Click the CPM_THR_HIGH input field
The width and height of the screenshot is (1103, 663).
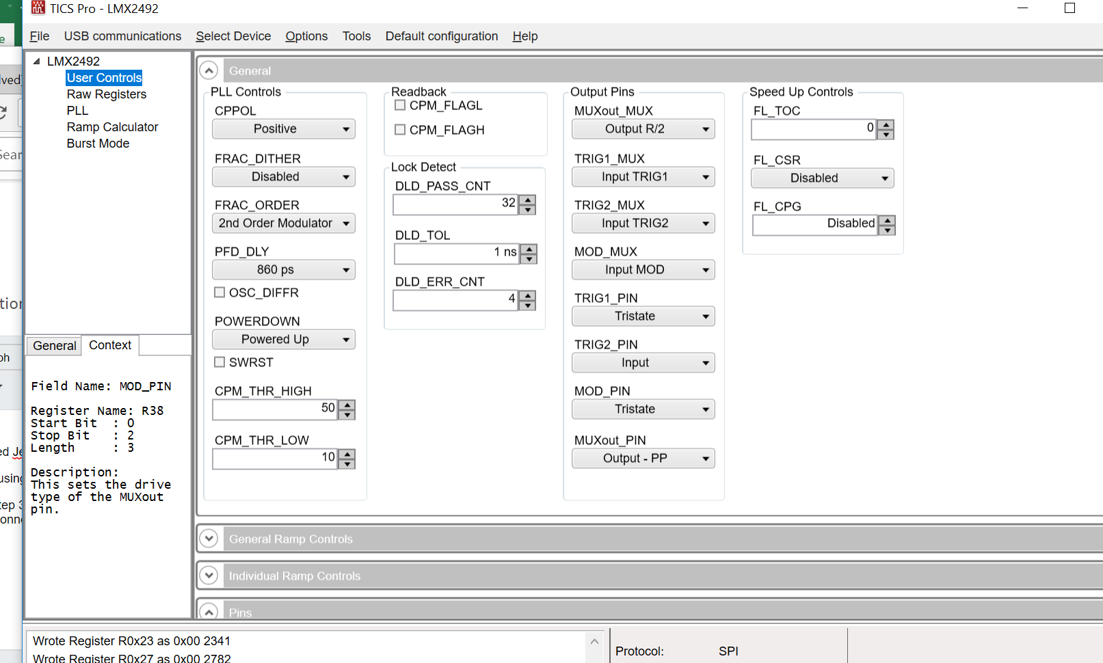coord(275,410)
